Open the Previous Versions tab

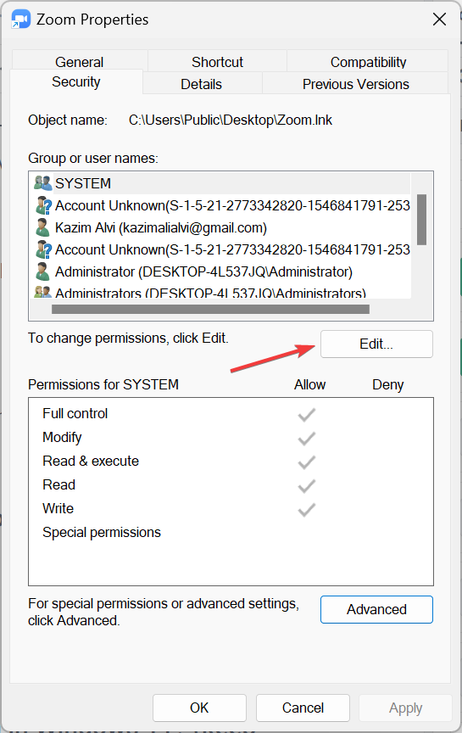pos(355,84)
